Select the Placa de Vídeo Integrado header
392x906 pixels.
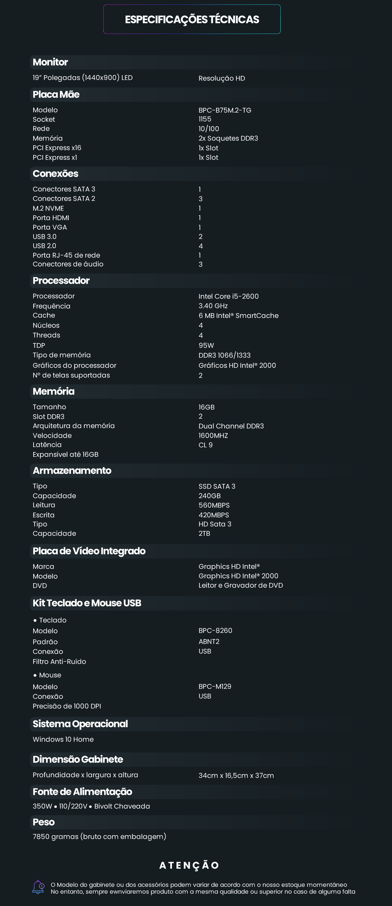click(89, 551)
